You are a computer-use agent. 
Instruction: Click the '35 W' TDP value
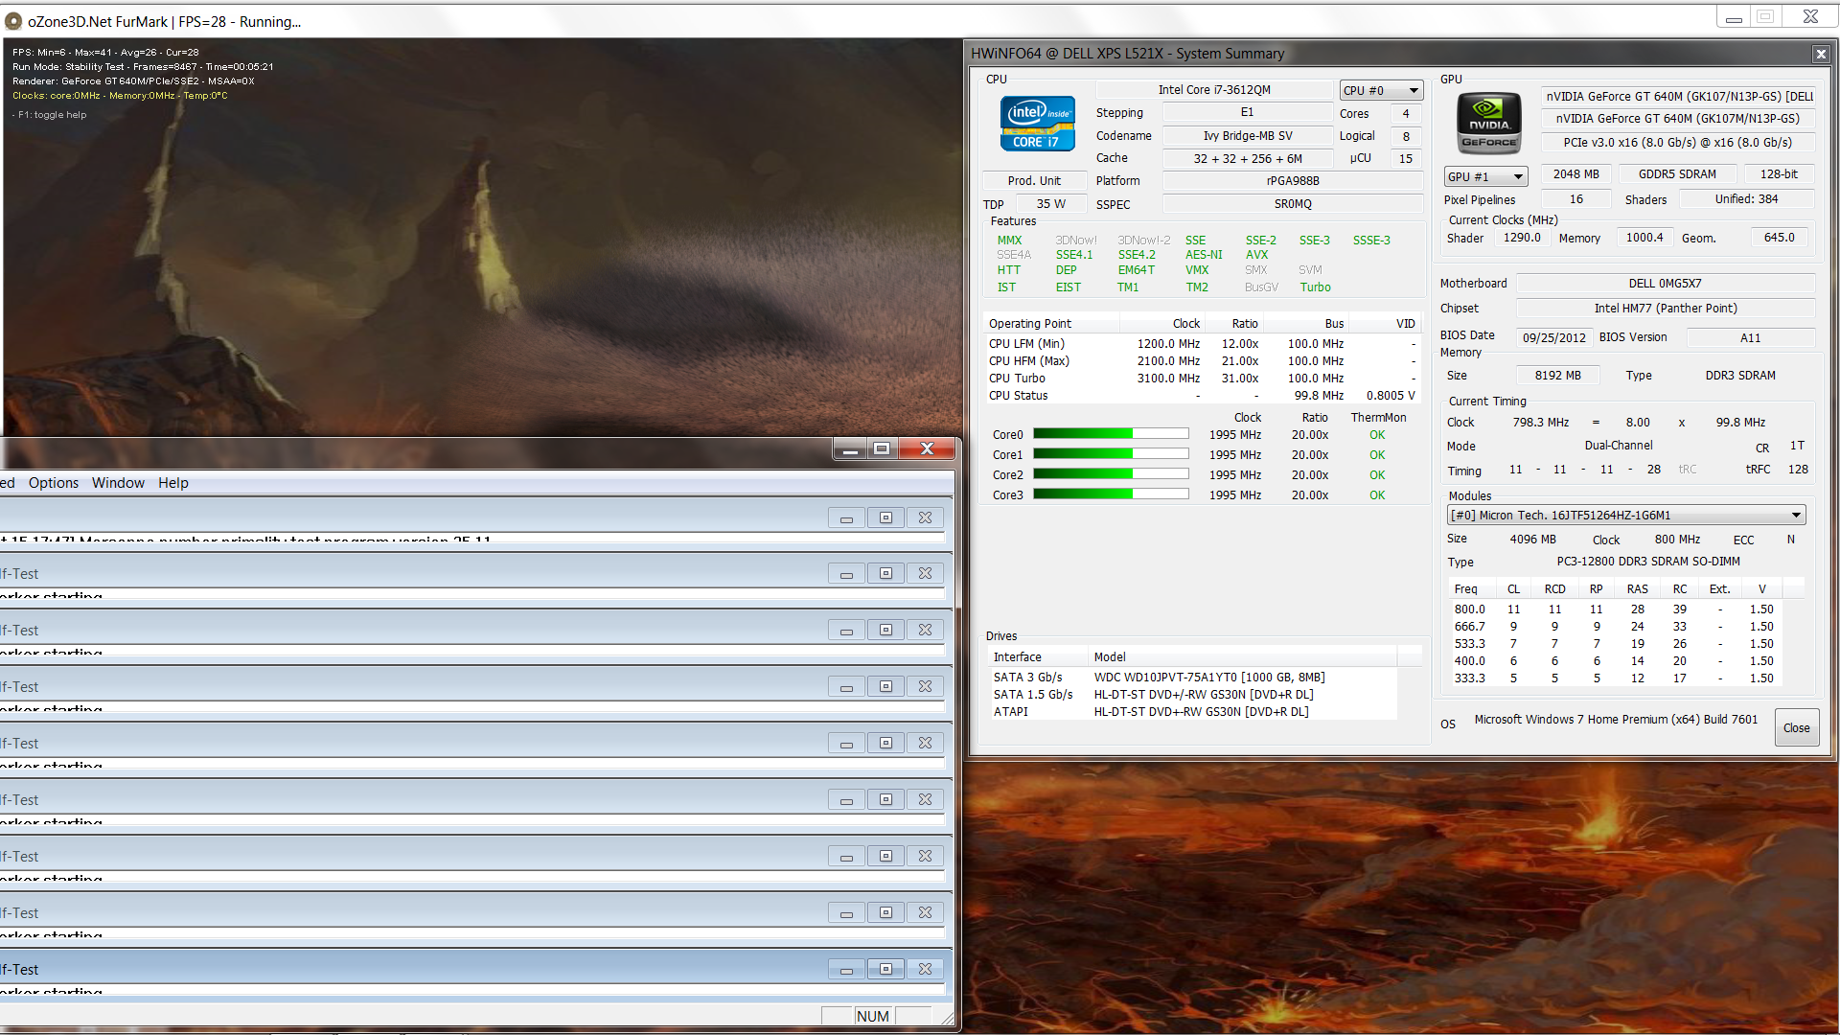click(1050, 204)
